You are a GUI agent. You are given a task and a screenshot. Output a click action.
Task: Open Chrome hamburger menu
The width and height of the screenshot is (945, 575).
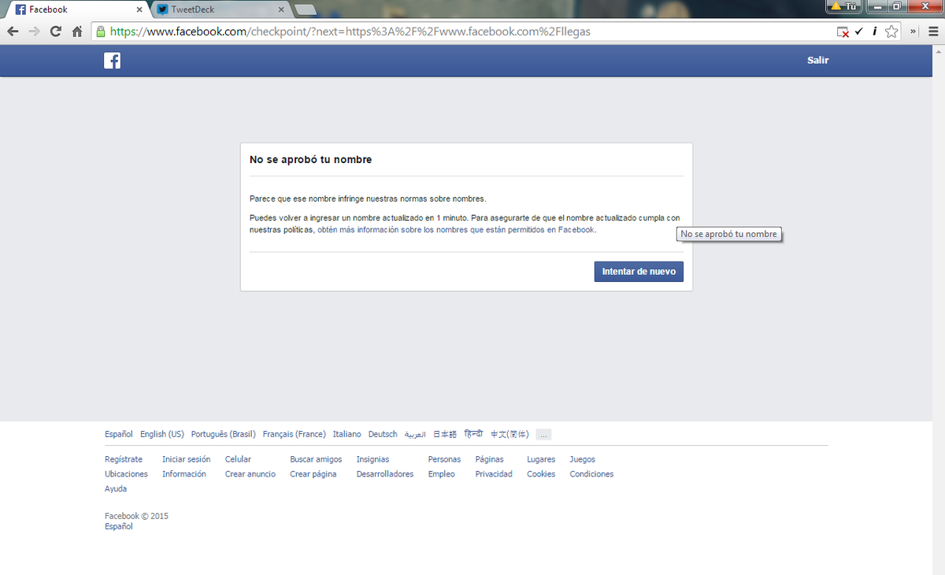click(932, 32)
